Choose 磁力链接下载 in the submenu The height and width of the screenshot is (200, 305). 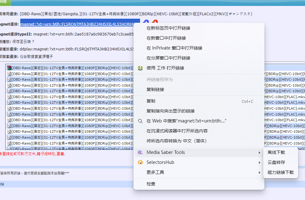280,173
